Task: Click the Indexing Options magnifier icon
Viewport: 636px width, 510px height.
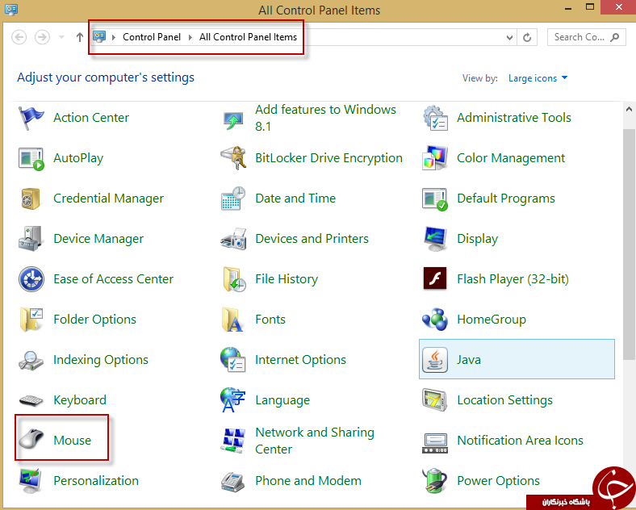Action: coord(31,360)
